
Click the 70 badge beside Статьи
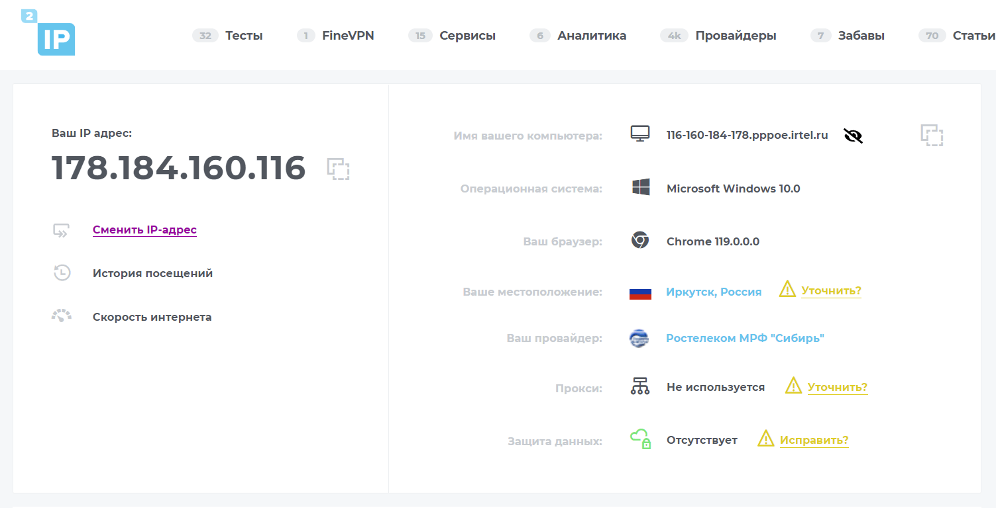click(x=932, y=36)
